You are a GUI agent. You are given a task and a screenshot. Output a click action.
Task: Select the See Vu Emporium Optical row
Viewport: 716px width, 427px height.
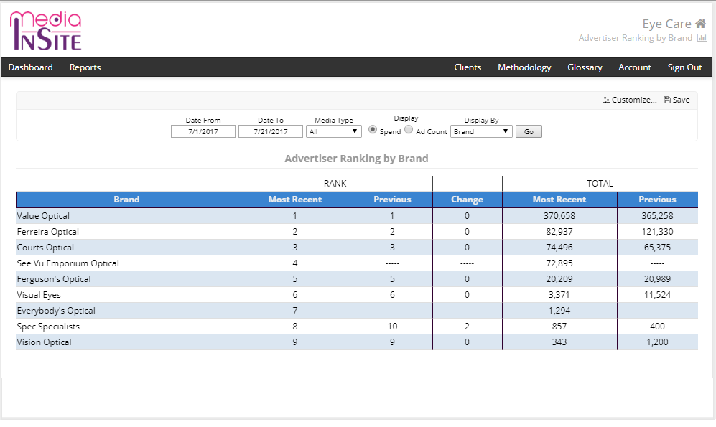357,263
